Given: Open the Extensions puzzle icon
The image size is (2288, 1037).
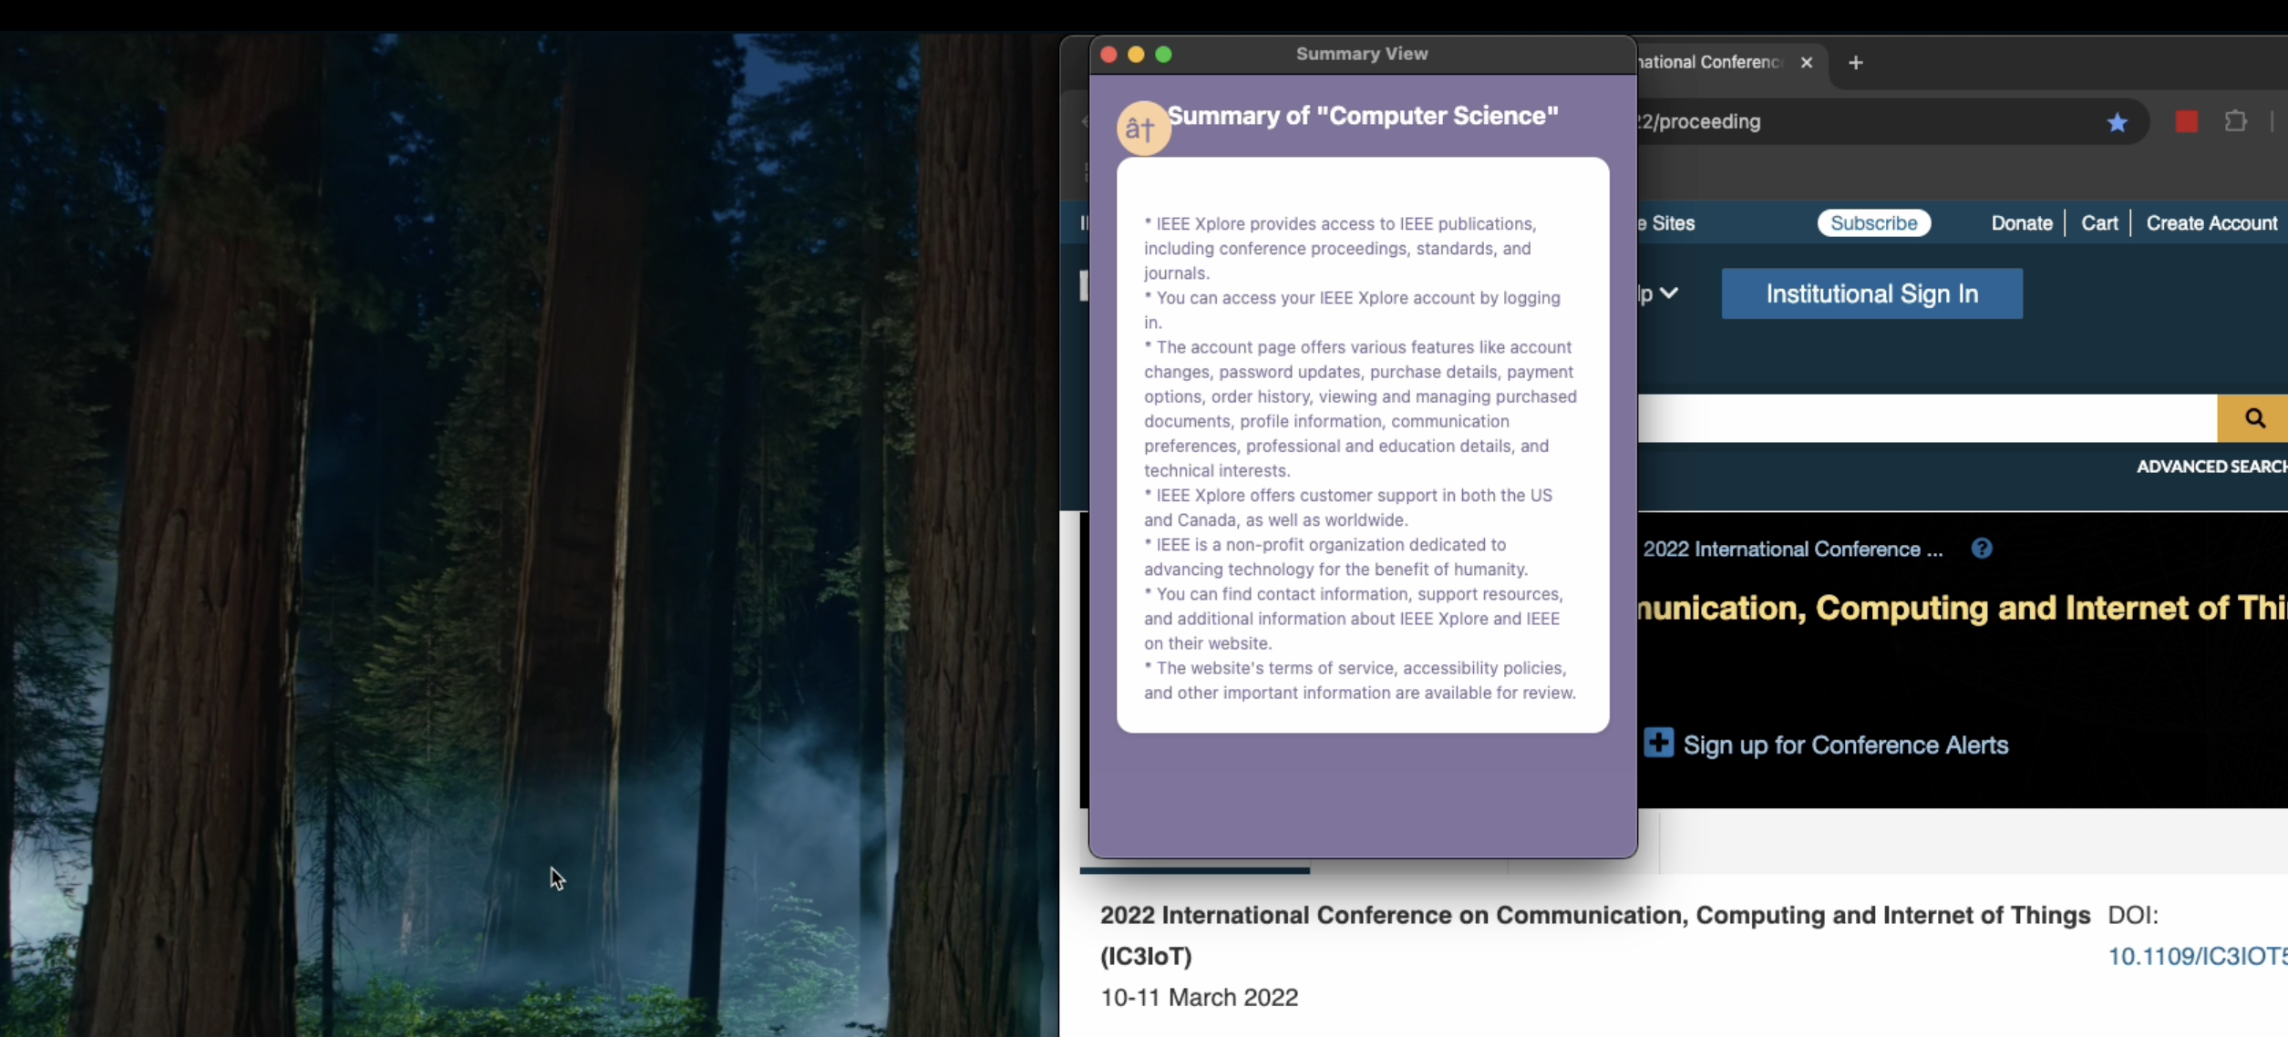Looking at the screenshot, I should (2235, 121).
